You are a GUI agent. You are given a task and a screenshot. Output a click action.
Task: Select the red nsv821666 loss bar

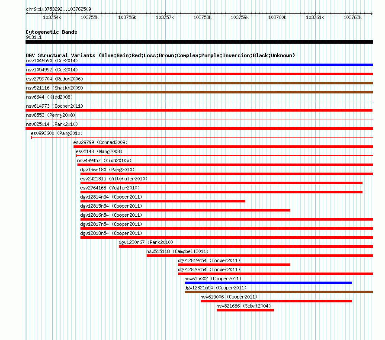[x=245, y=310]
